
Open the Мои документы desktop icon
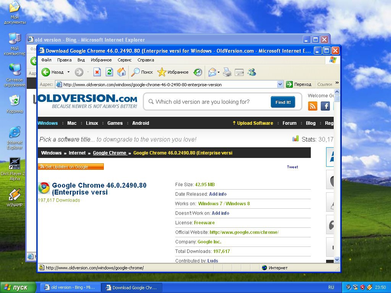point(15,13)
